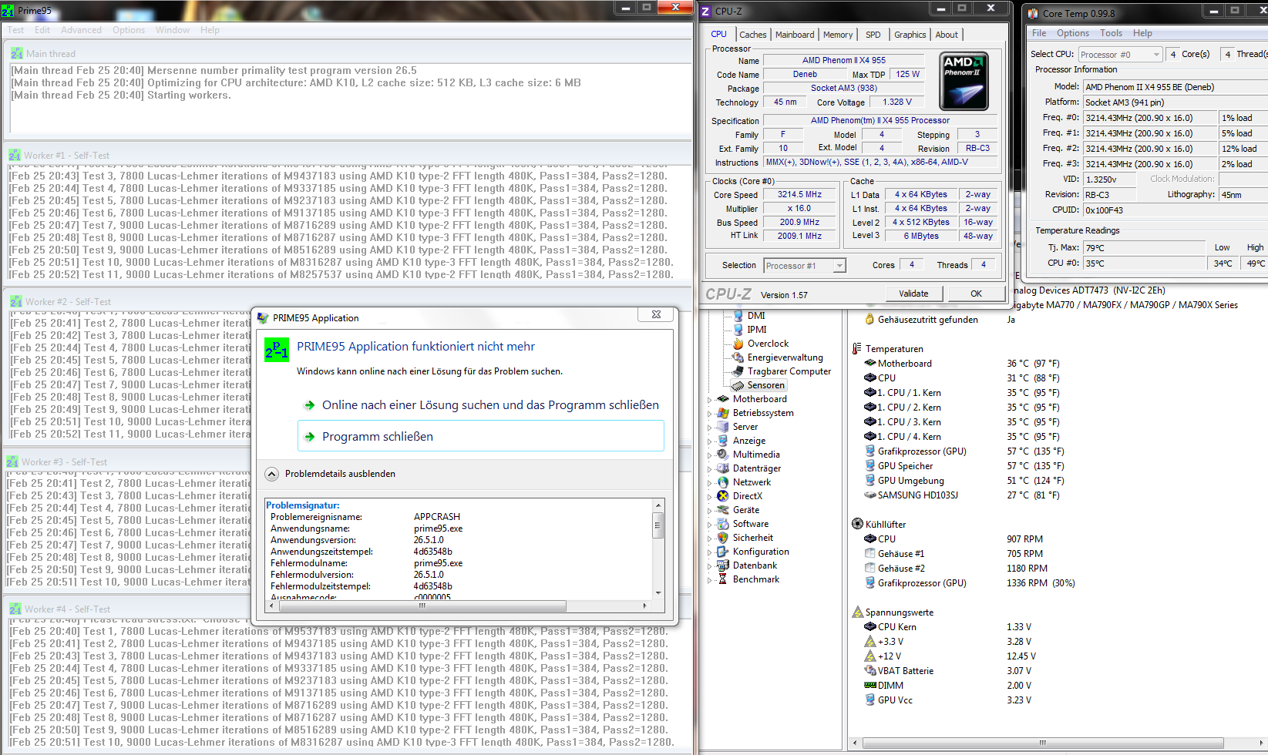
Task: Click the Gehäusezutritt gefunden lock icon
Action: (869, 320)
